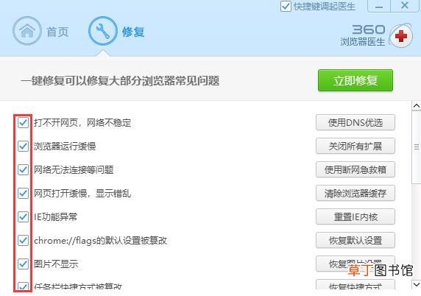Switch to the 首页 tab label
Viewport: 421px width, 296px height.
pos(57,32)
